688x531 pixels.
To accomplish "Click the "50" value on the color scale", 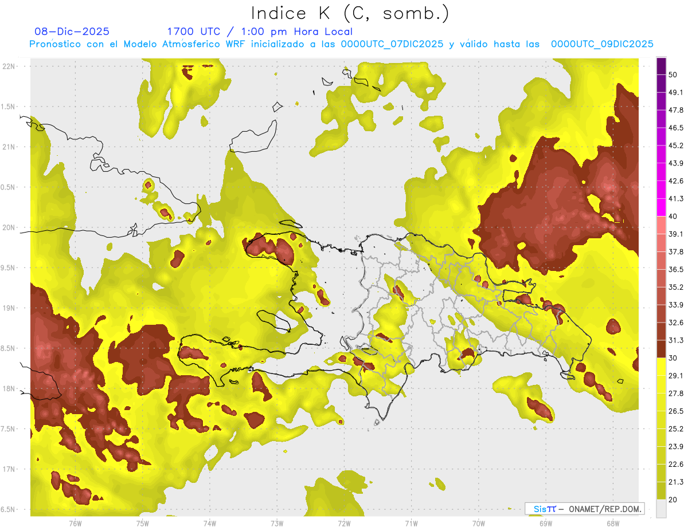I will tap(674, 74).
